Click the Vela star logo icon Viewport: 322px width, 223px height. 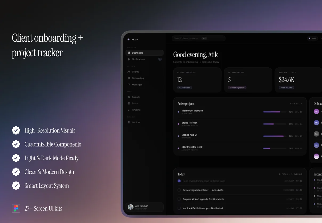[x=128, y=39]
